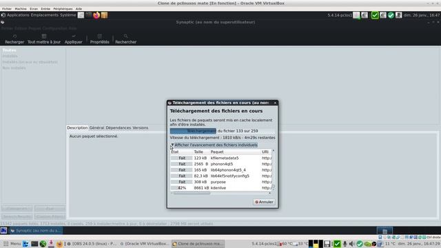This screenshot has height=248, width=441.
Task: Click the kdenlive 42% progress cell
Action: (182, 188)
